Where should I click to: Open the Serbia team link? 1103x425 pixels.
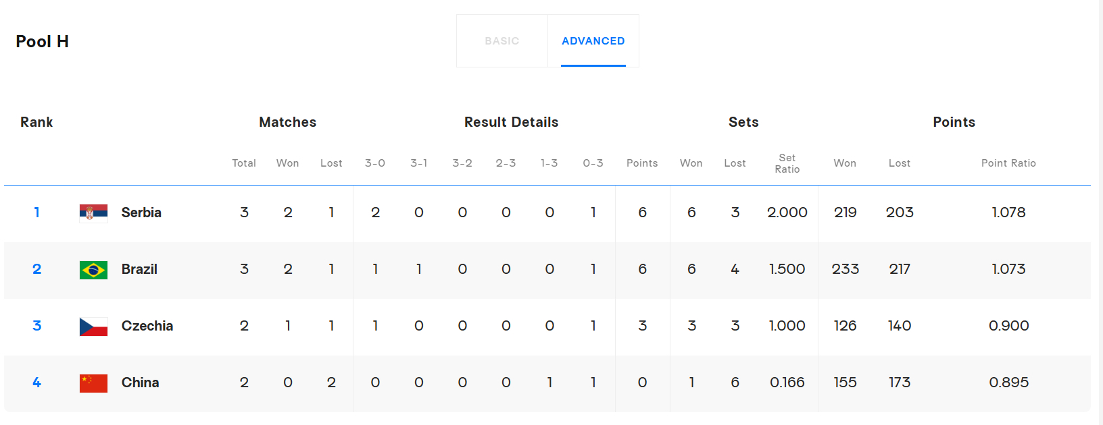[x=141, y=213]
